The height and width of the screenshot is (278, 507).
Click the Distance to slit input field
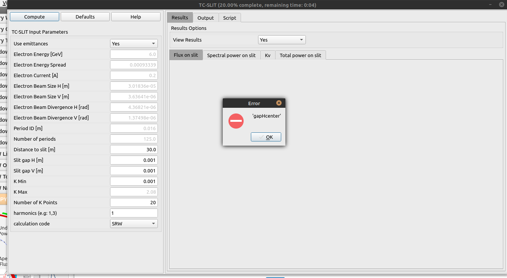coord(134,149)
